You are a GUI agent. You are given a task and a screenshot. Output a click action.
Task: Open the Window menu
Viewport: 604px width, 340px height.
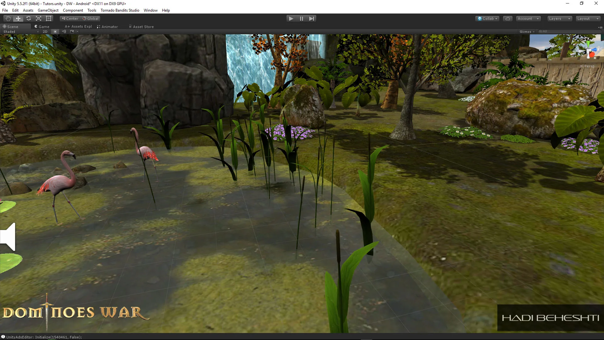[x=151, y=10]
